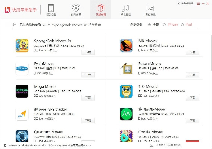Open the Mega Moves app title

point(45,86)
